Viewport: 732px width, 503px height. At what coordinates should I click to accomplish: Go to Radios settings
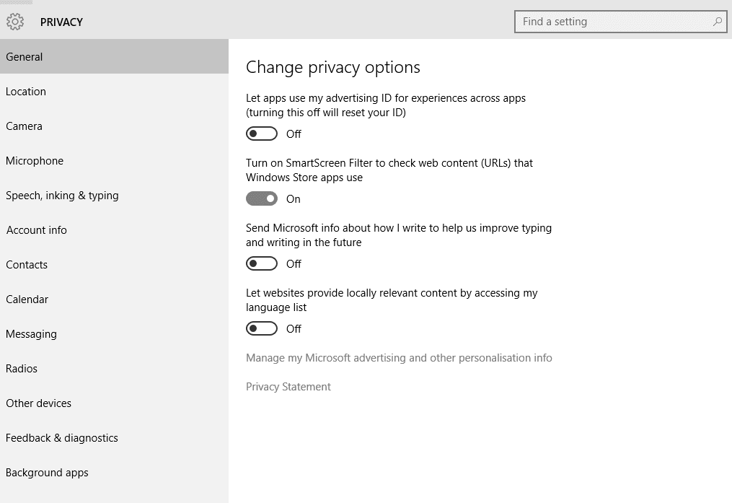22,369
